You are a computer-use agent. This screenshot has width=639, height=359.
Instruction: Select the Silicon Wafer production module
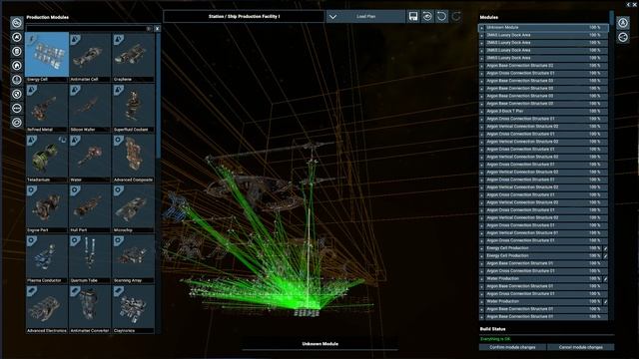coord(90,108)
